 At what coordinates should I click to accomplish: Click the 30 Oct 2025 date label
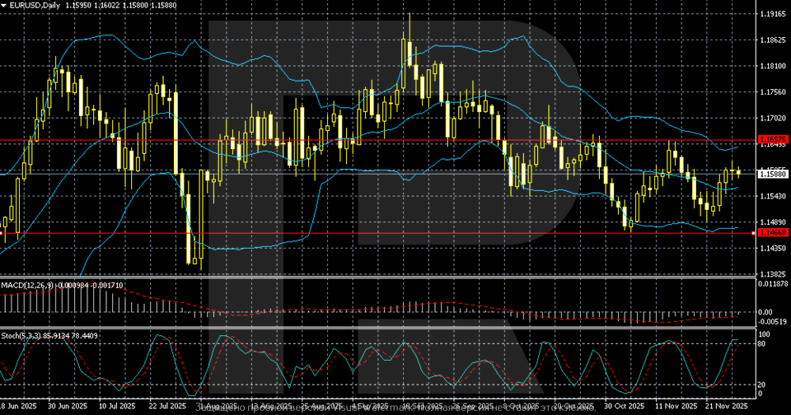[624, 407]
